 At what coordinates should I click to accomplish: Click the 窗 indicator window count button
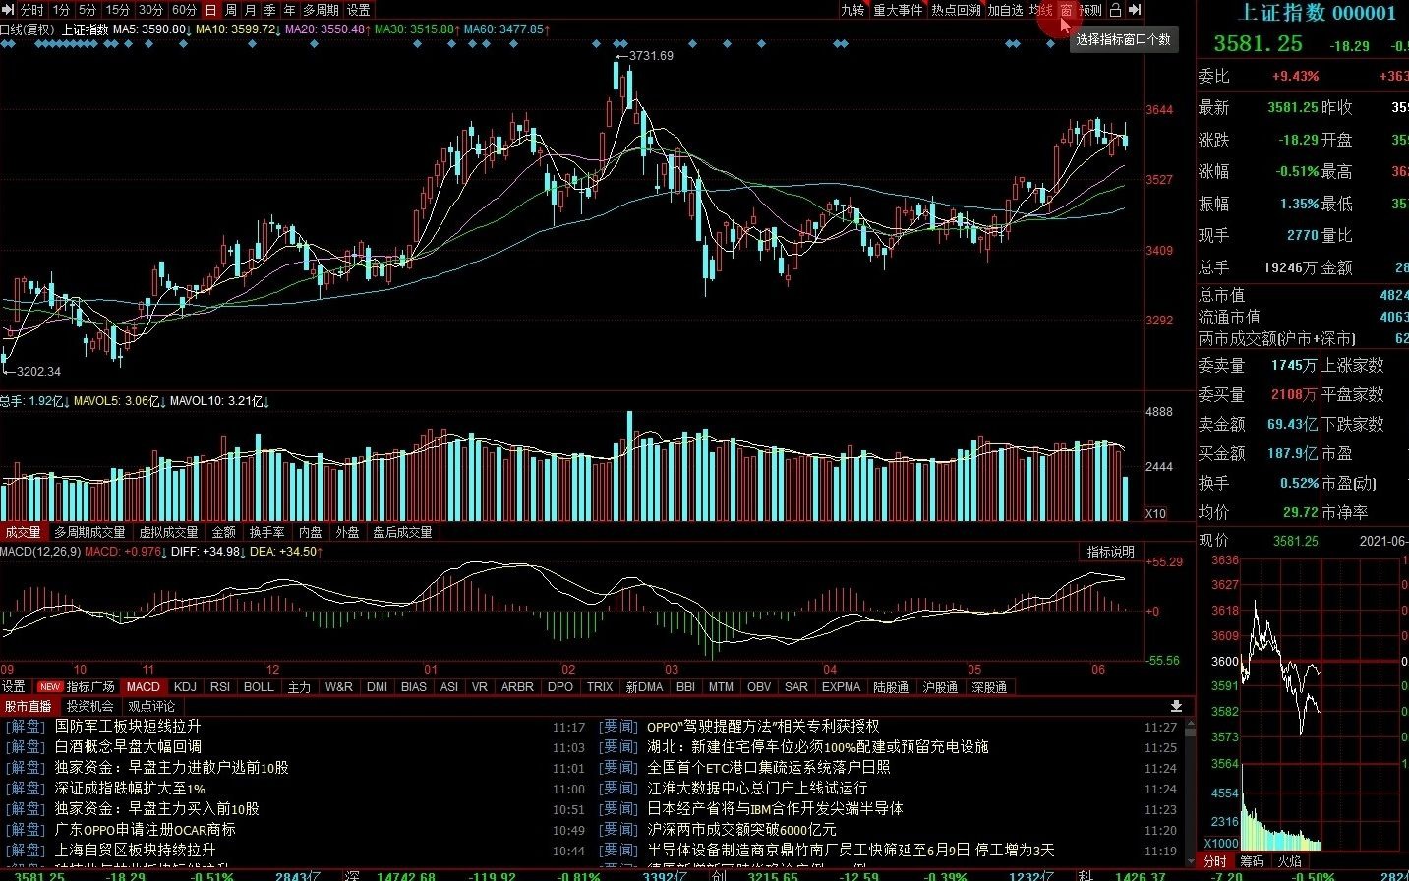point(1066,10)
